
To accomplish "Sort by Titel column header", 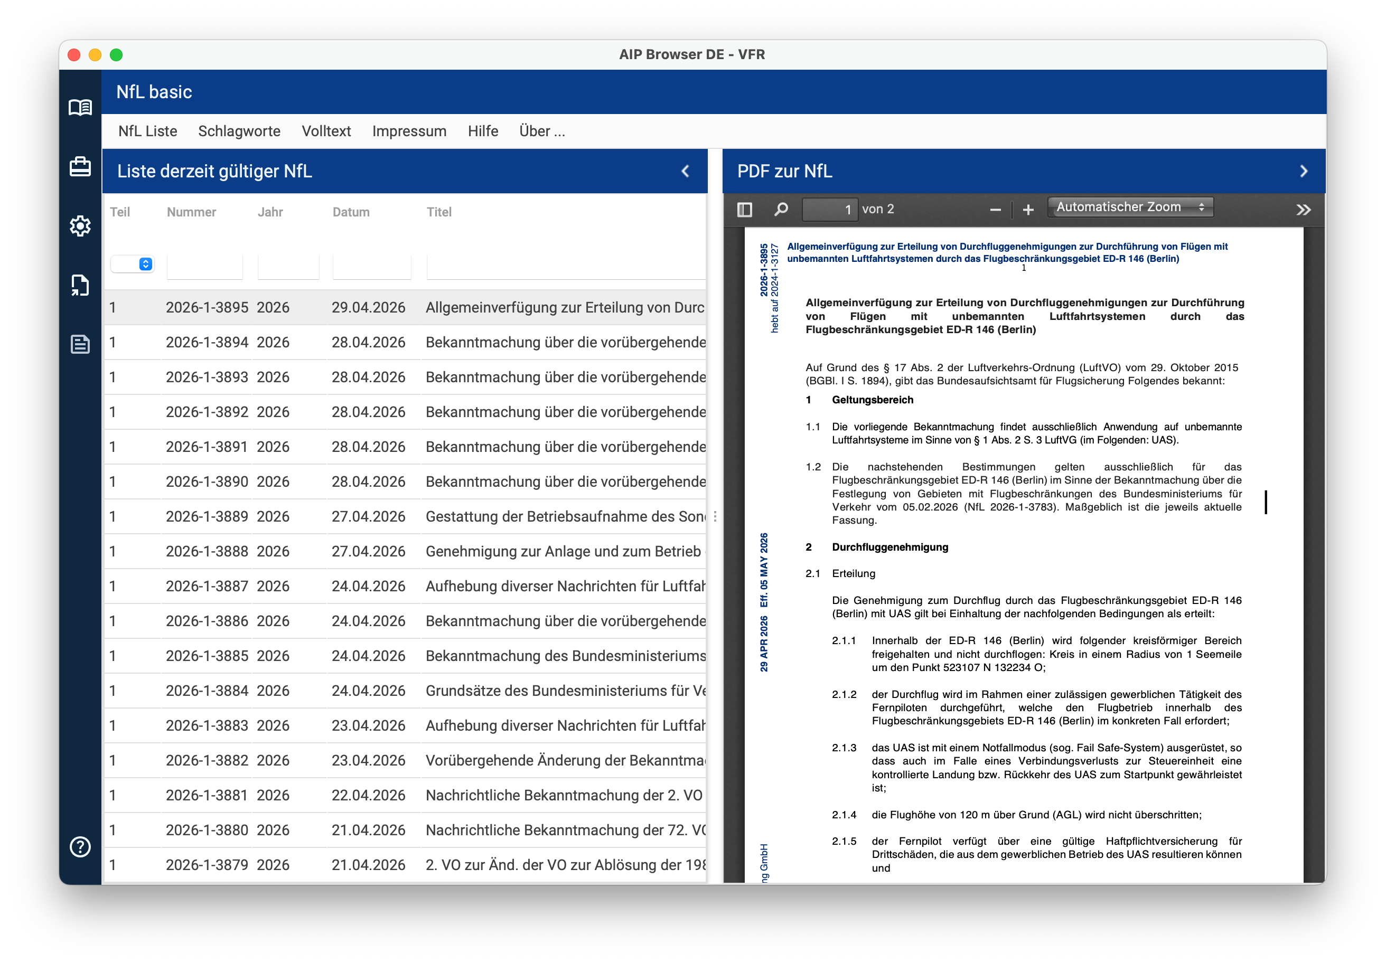I will tap(439, 212).
